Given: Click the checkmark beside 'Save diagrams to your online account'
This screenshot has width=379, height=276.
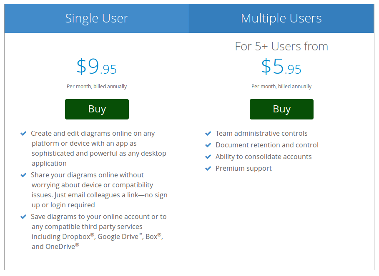Looking at the screenshot, I should tap(23, 216).
